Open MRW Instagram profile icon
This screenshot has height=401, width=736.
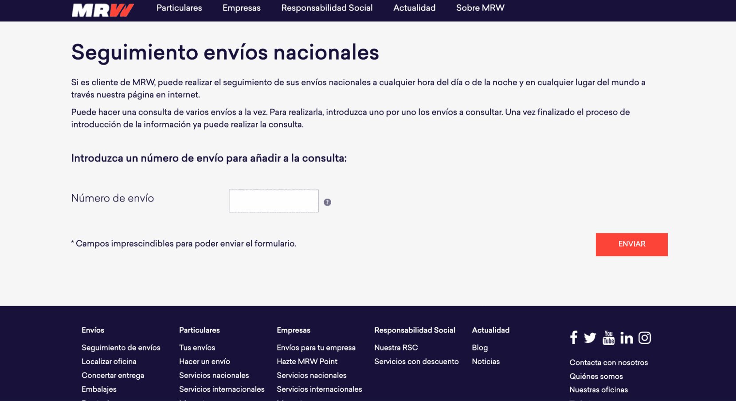pyautogui.click(x=645, y=338)
